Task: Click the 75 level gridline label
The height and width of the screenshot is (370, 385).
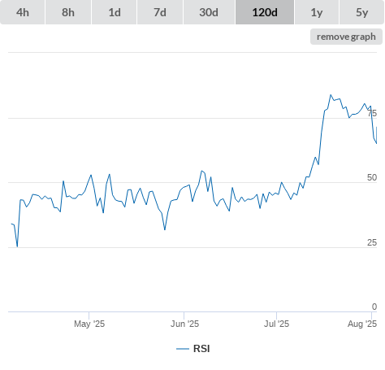Action: [x=372, y=113]
